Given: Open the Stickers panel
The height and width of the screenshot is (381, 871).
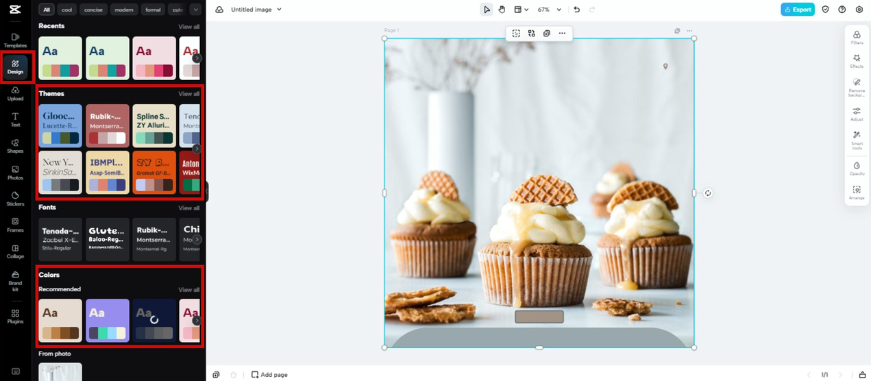Looking at the screenshot, I should click(x=15, y=199).
